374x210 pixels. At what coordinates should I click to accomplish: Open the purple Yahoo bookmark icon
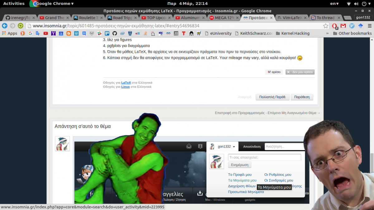pos(53,33)
